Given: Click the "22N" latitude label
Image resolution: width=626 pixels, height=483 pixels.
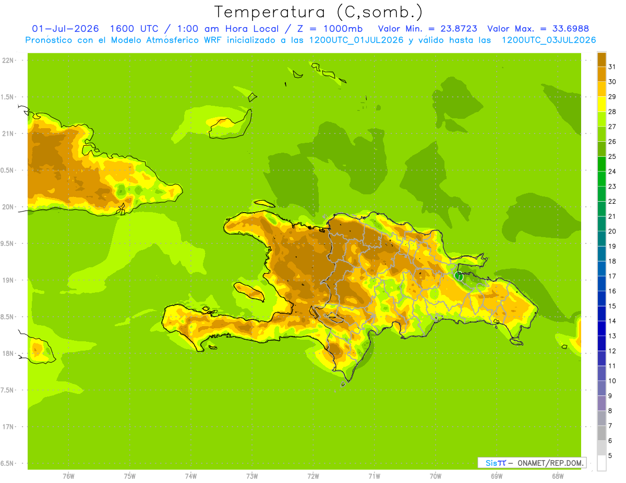Looking at the screenshot, I should pos(7,60).
